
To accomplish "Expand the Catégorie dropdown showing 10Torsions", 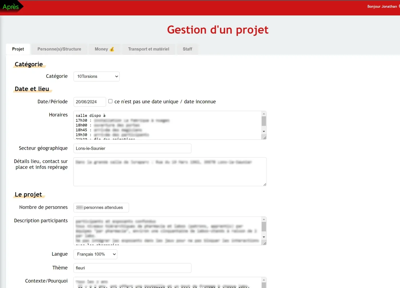I will (97, 76).
